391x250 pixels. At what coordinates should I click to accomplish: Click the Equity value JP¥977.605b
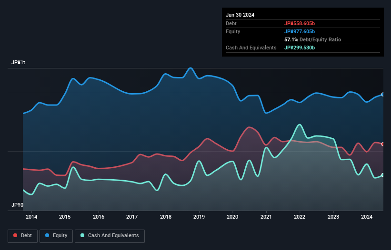coord(300,31)
